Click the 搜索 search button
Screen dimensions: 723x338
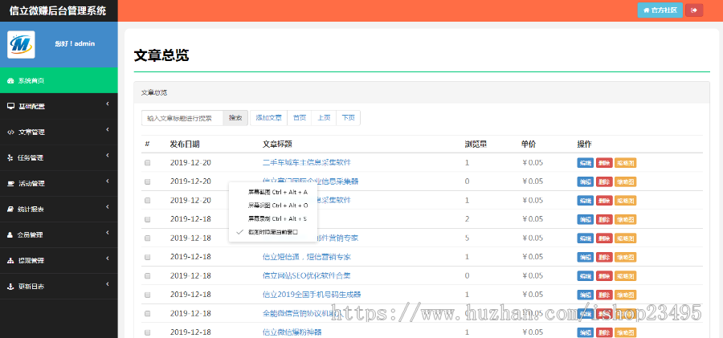pyautogui.click(x=235, y=117)
